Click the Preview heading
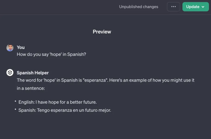211x139 pixels. click(x=102, y=32)
